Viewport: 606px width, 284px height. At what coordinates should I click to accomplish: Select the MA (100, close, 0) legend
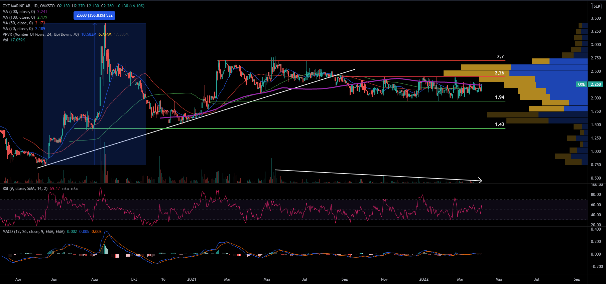coord(19,17)
